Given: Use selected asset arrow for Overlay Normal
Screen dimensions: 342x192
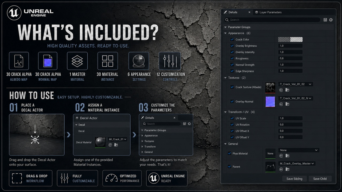Looking at the screenshot, I should [281, 104].
